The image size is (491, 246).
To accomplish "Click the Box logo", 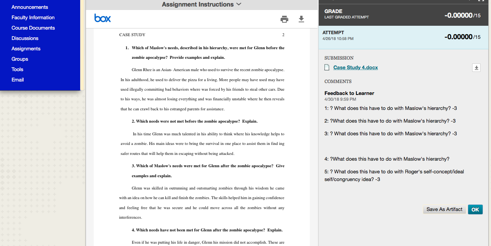I will pos(103,18).
